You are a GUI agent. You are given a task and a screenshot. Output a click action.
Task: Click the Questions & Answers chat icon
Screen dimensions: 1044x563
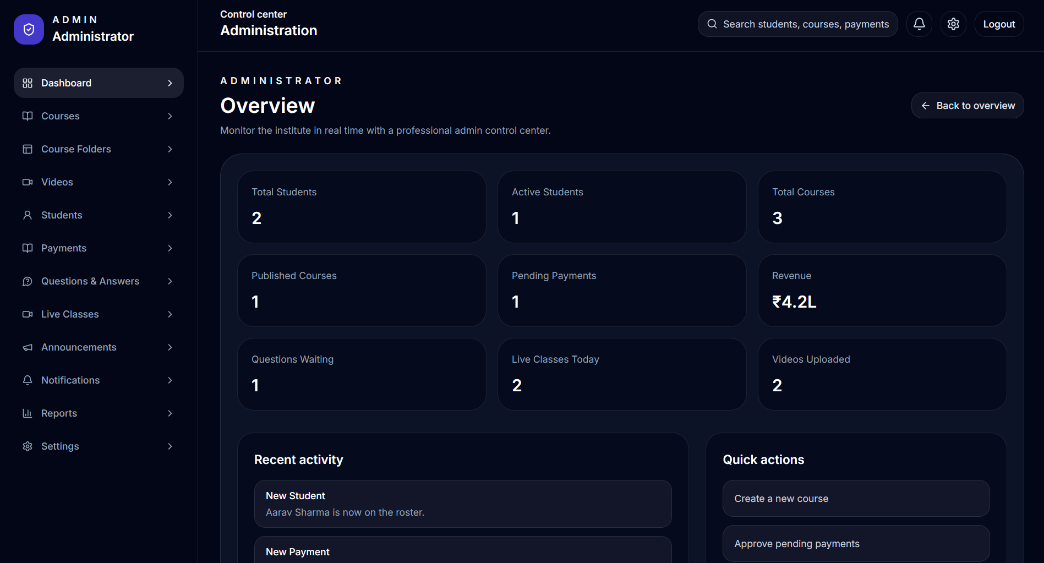(28, 281)
